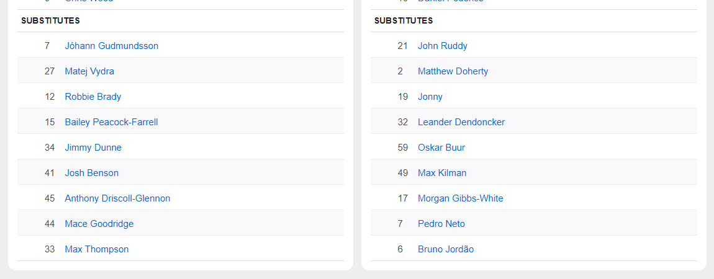Viewport: 714px width, 279px height.
Task: Click the Matej Vydra link
Action: [x=89, y=71]
